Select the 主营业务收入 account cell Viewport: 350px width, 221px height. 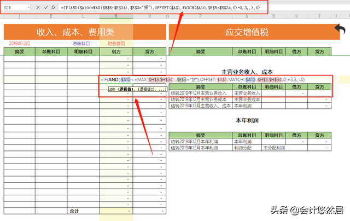(247, 93)
